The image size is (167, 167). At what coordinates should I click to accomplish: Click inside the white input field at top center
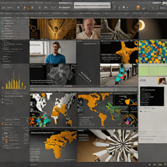click(x=92, y=5)
